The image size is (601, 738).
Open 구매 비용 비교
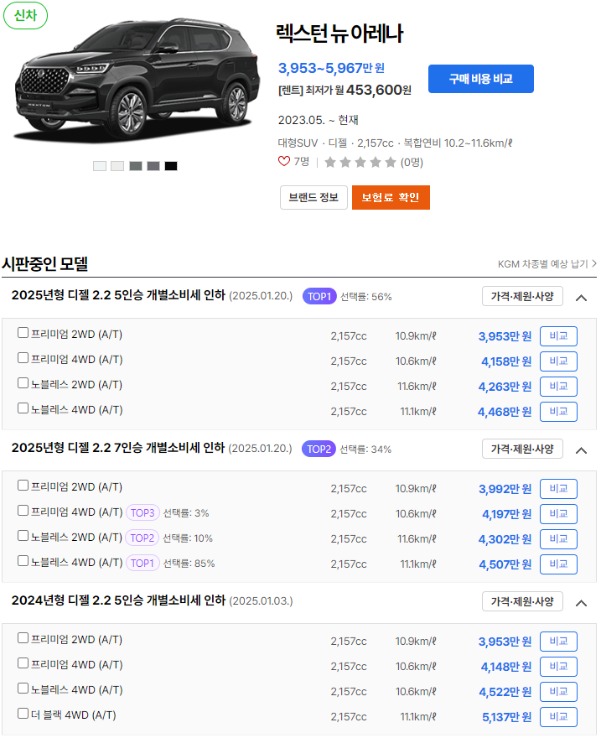click(x=480, y=79)
